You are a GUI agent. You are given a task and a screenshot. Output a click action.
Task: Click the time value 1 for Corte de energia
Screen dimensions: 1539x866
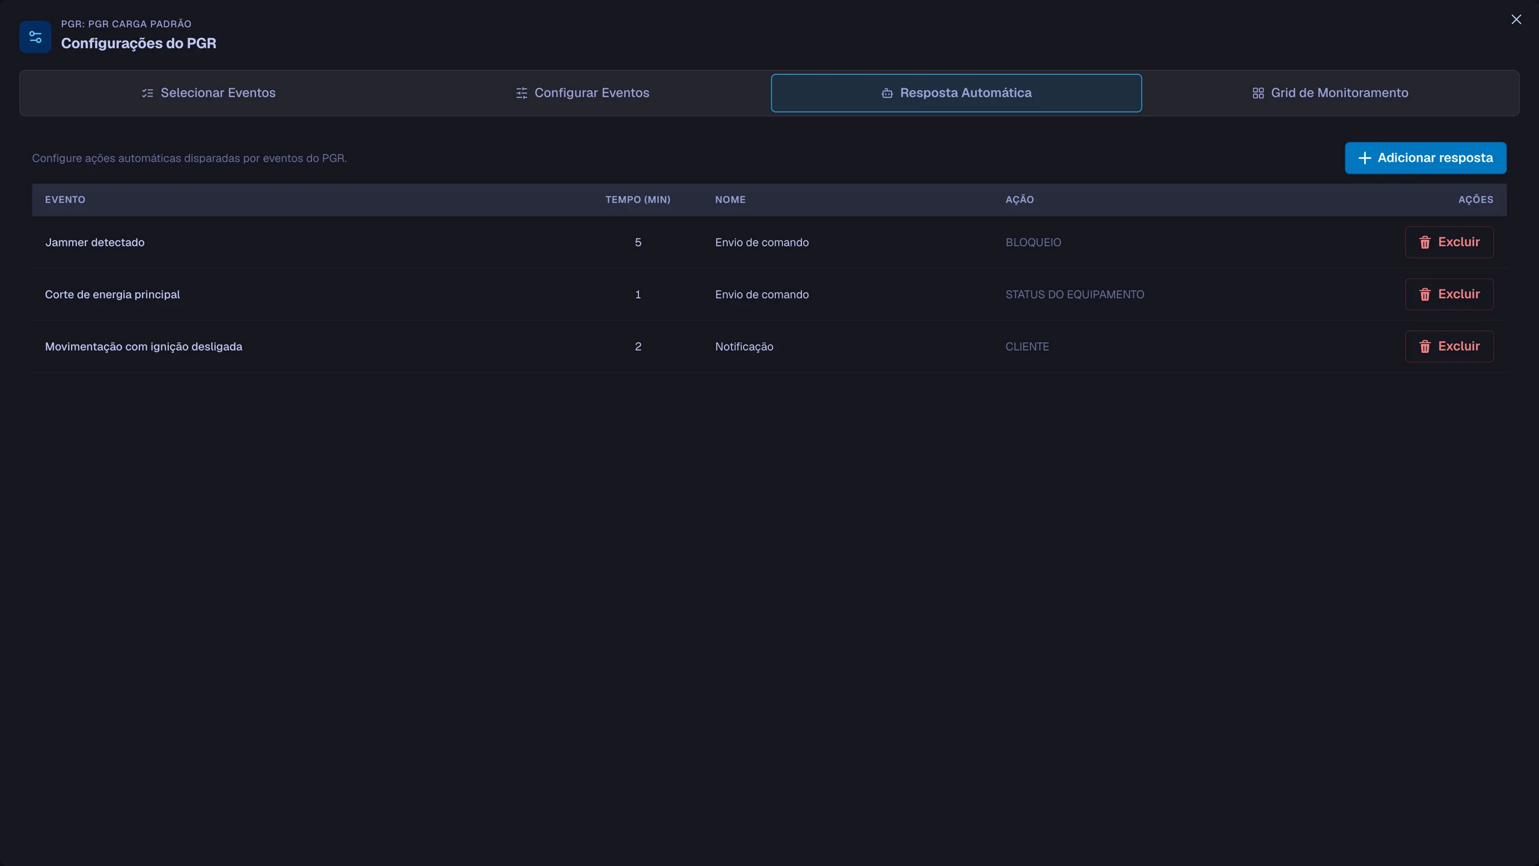(x=638, y=295)
